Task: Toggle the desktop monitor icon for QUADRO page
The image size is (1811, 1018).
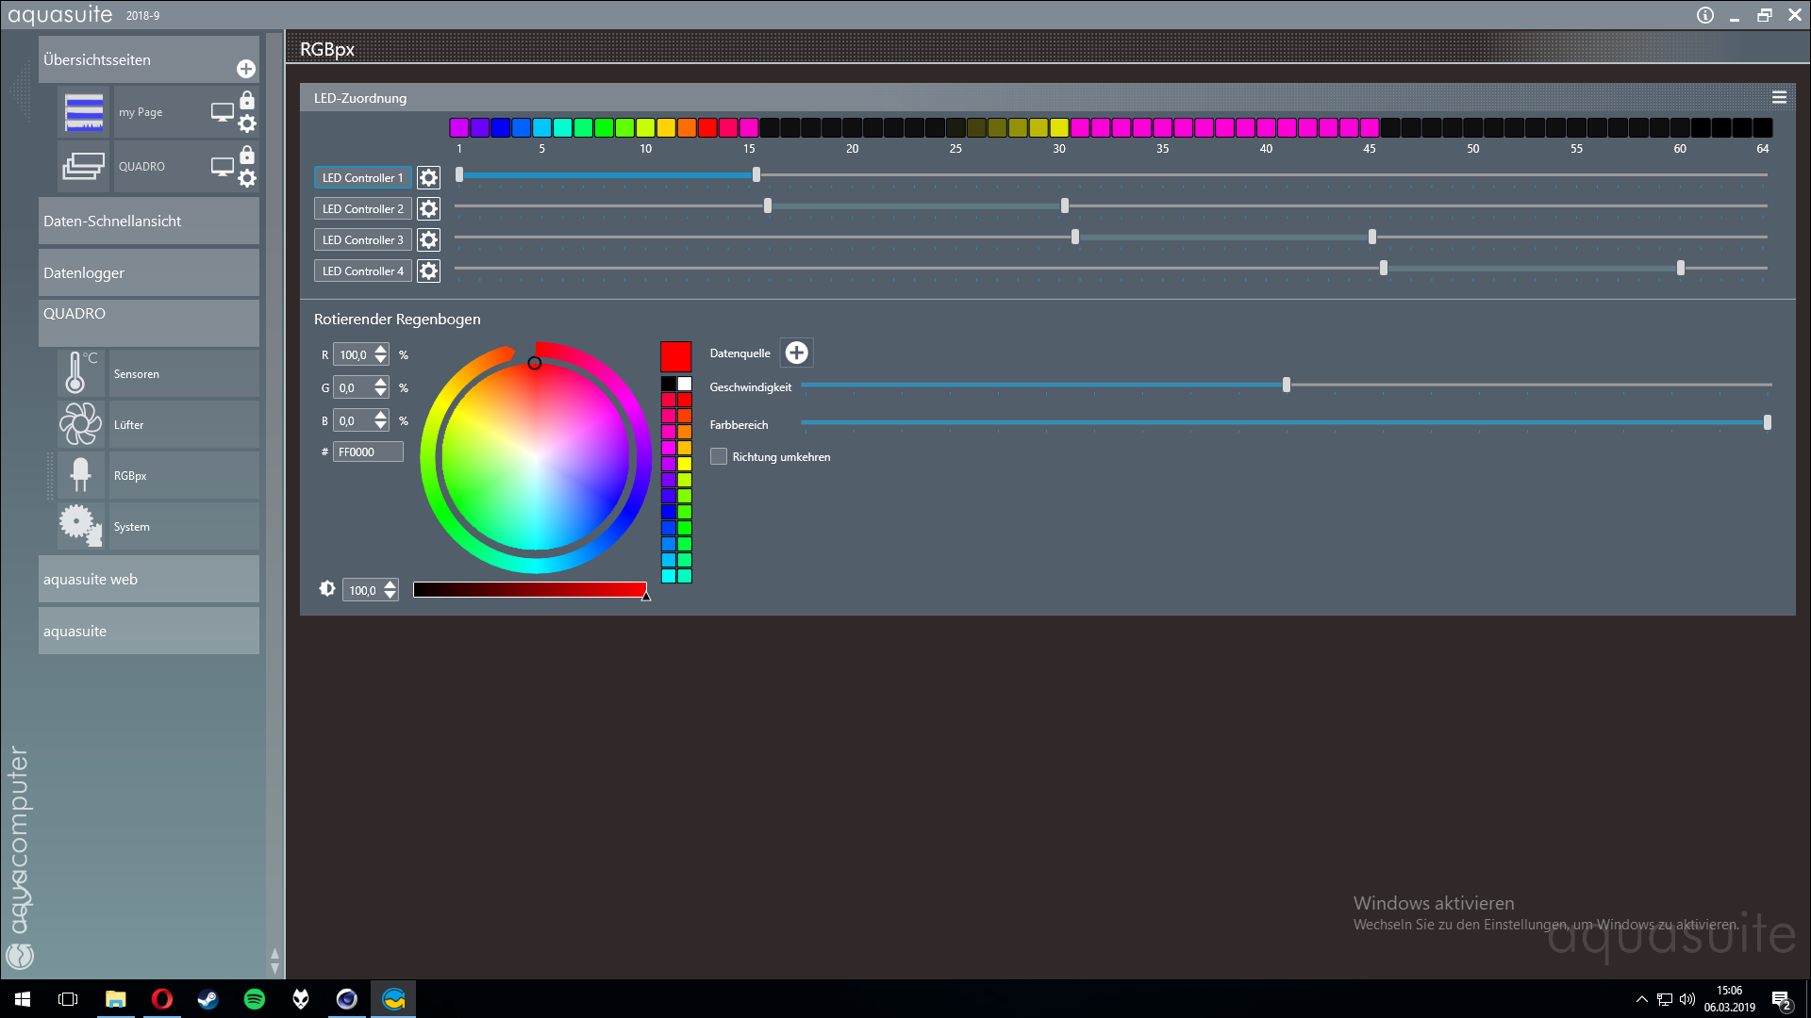Action: [x=223, y=167]
